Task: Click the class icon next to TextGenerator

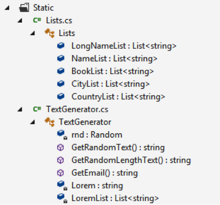Action: 50,122
